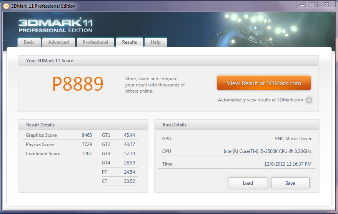Click the 3DMark 11 Professional Edition window title

tap(43, 6)
